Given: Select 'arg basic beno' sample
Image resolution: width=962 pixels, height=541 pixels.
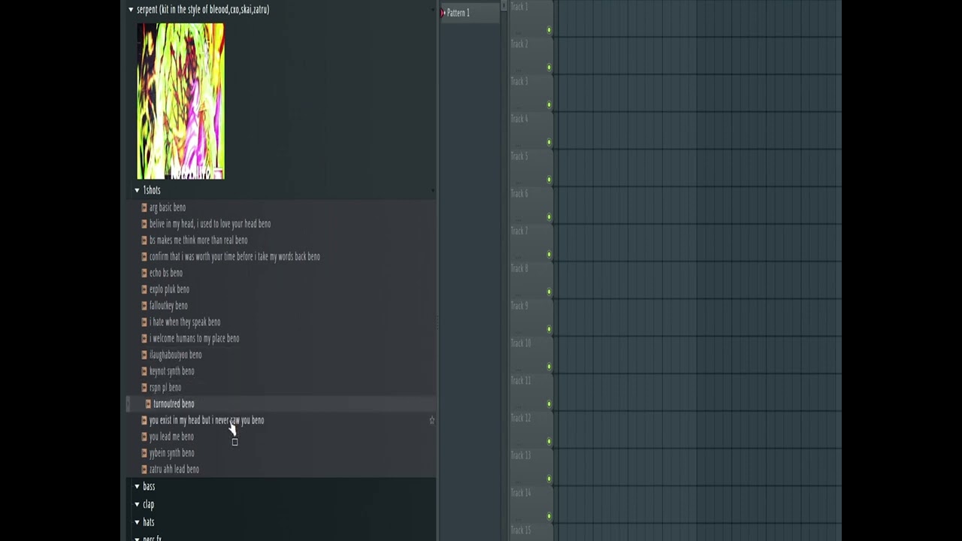Looking at the screenshot, I should (x=168, y=207).
